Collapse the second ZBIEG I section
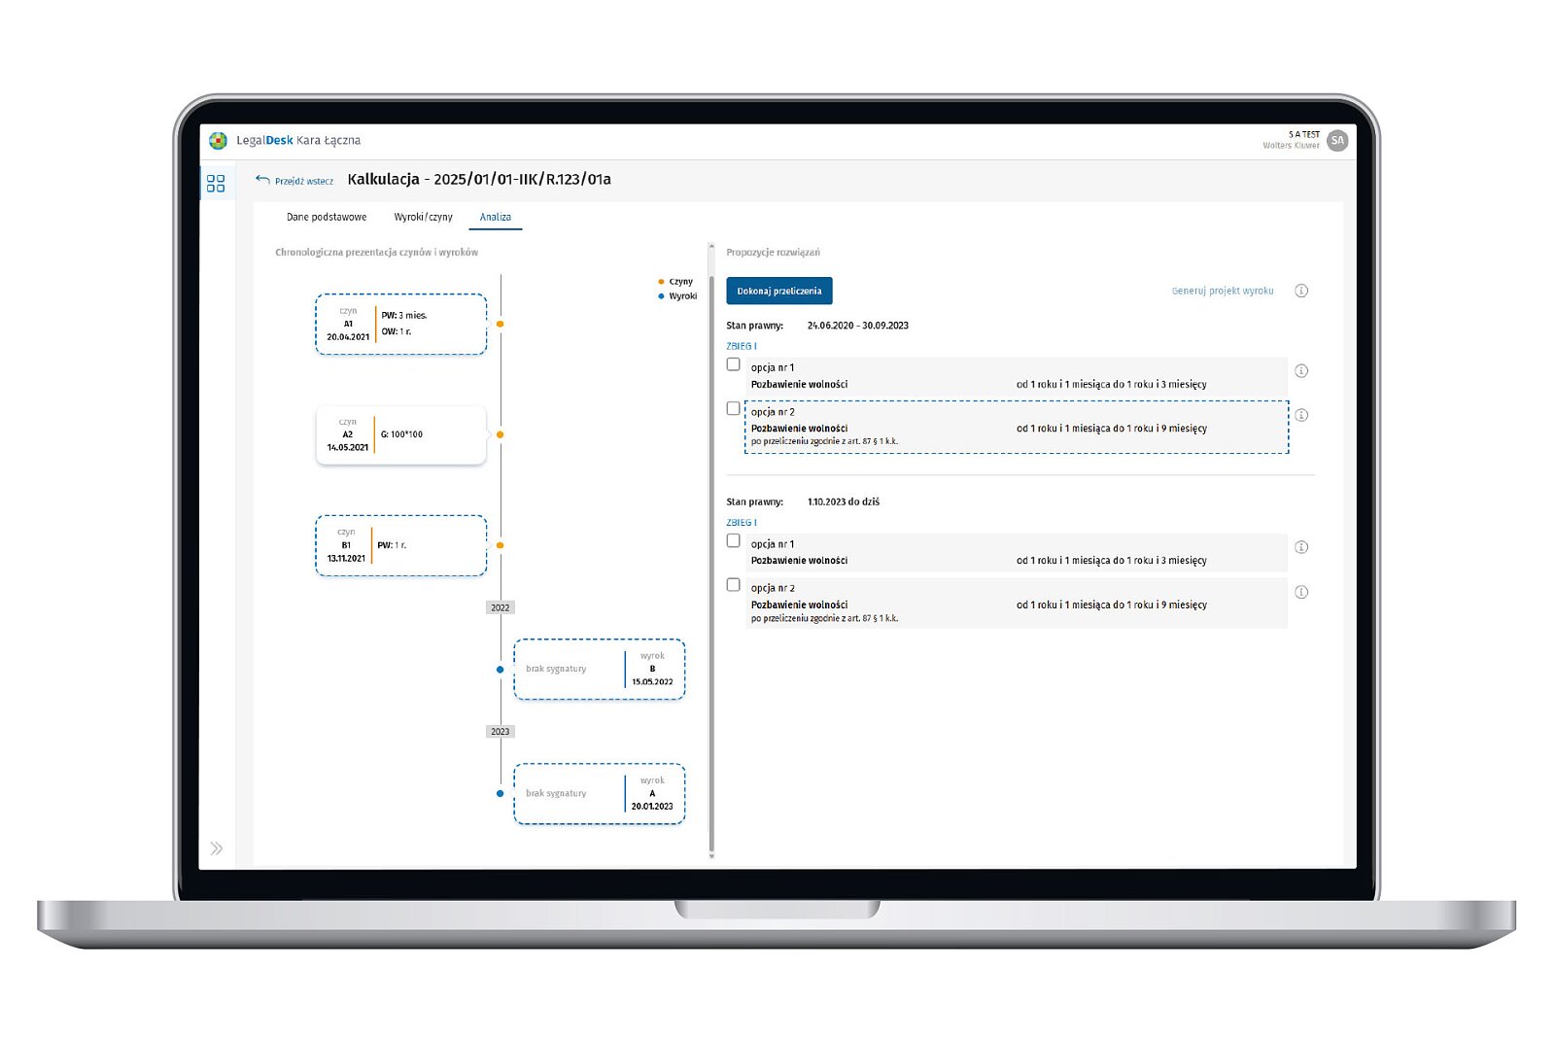 point(742,523)
